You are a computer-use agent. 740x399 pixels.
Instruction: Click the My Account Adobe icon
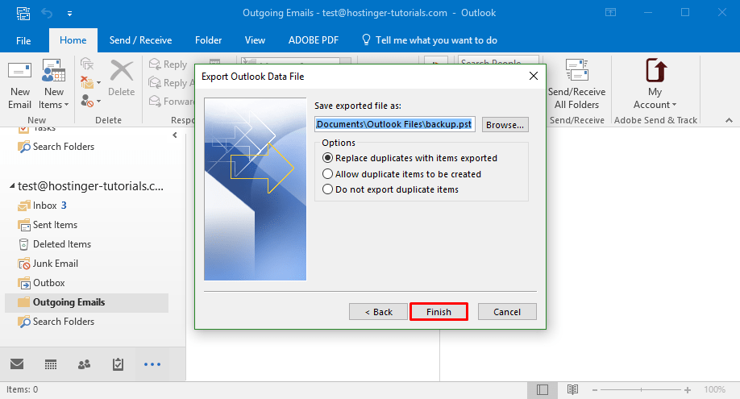656,70
